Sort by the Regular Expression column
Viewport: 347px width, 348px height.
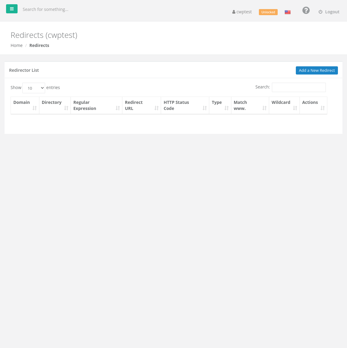[x=97, y=105]
